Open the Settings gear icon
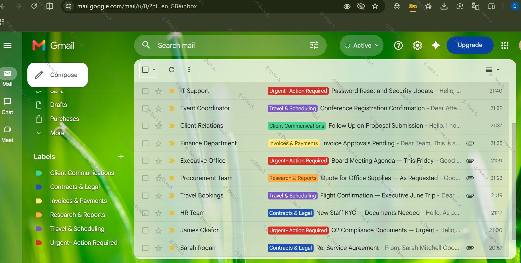This screenshot has height=263, width=521. point(417,45)
